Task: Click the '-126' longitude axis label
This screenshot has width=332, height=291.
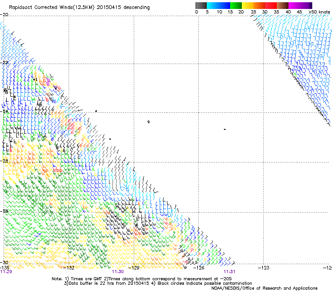Action: [199, 268]
